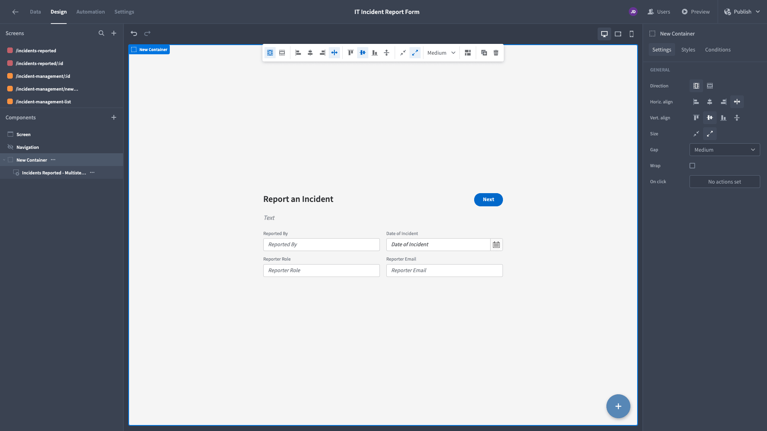This screenshot has height=431, width=767.
Task: Search screens with magnifier icon
Action: pos(101,34)
